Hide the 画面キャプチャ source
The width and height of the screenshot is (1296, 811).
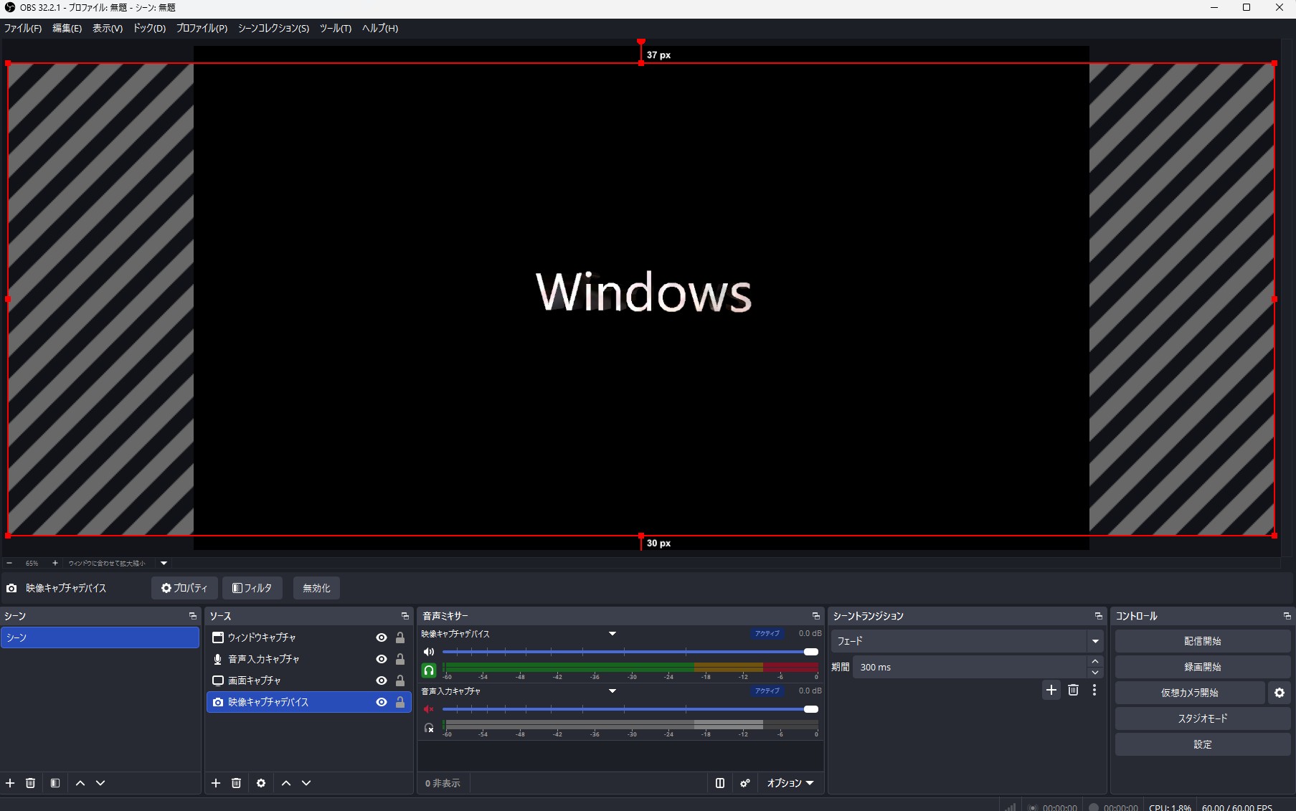(382, 680)
